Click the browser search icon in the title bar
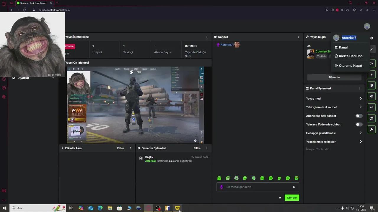378x212 pixels. [x=350, y=3]
